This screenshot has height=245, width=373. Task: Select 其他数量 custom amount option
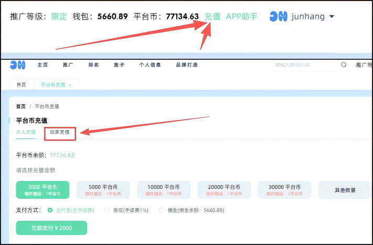345,190
